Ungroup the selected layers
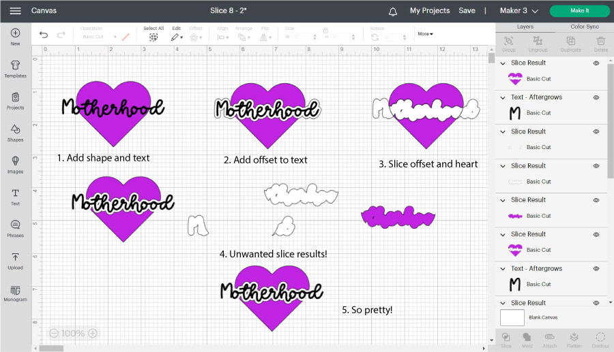 pyautogui.click(x=538, y=44)
